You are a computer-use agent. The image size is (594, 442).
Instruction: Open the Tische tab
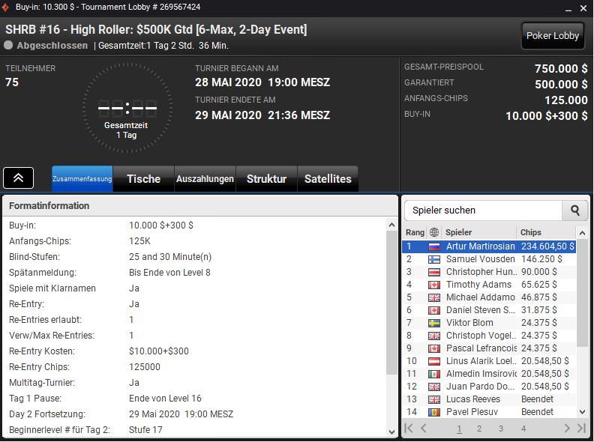point(143,178)
